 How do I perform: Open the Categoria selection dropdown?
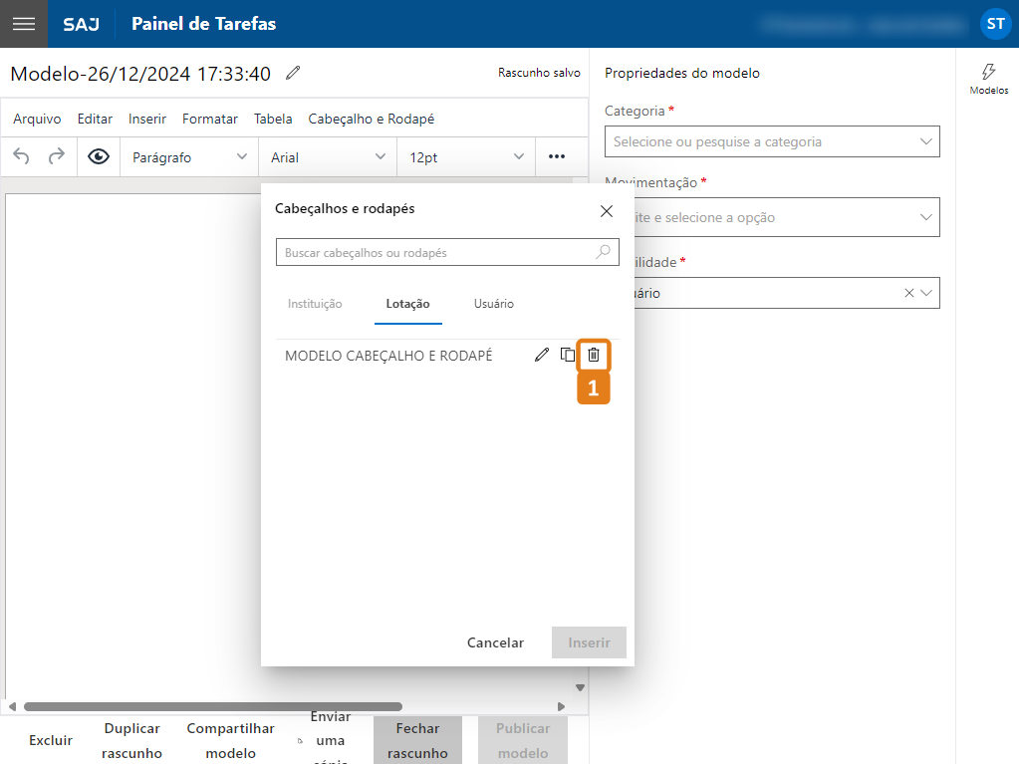pyautogui.click(x=772, y=141)
